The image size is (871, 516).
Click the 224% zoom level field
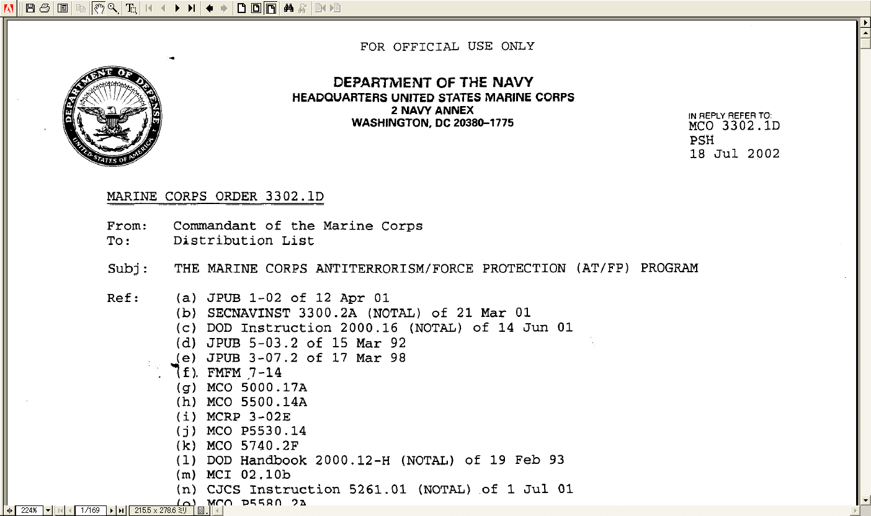pyautogui.click(x=29, y=510)
